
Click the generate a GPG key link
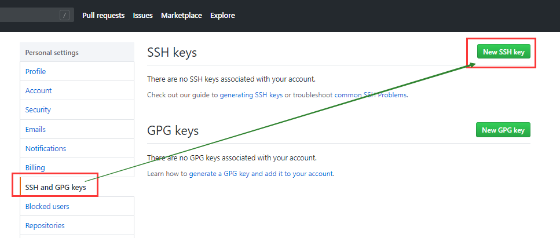coord(261,174)
